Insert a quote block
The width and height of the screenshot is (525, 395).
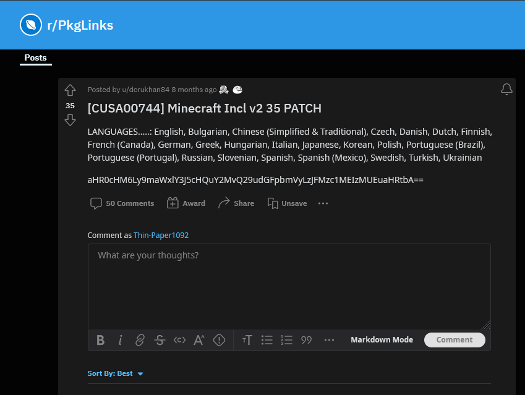click(306, 340)
